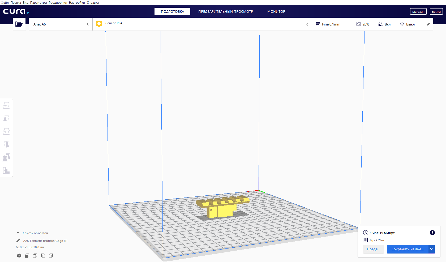Image resolution: width=446 pixels, height=262 pixels.
Task: Switch to the 3D perspective view cube
Action: pos(19,256)
